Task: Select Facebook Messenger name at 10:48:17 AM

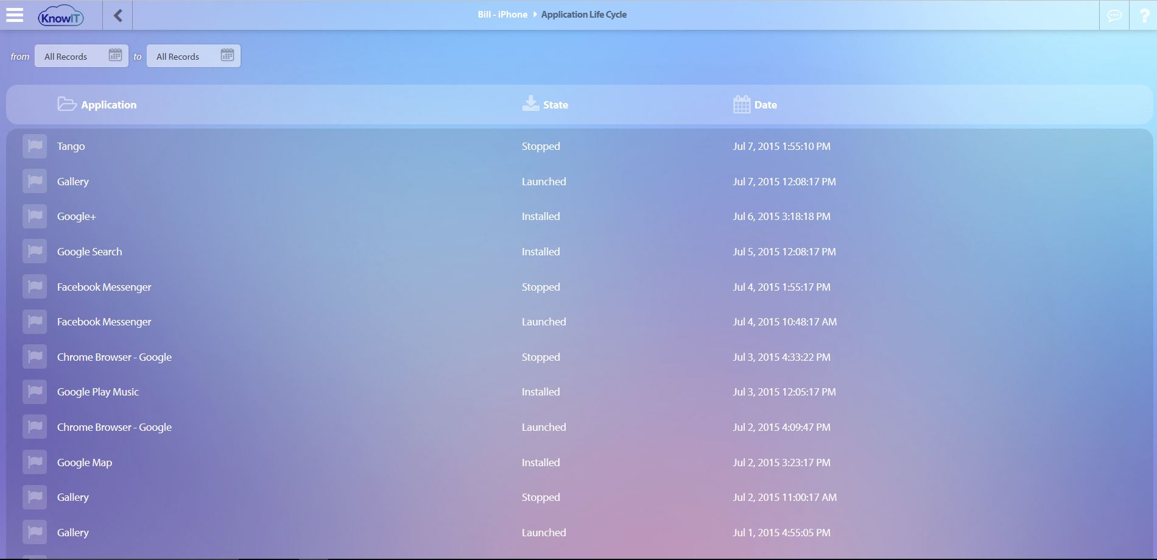Action: click(104, 322)
